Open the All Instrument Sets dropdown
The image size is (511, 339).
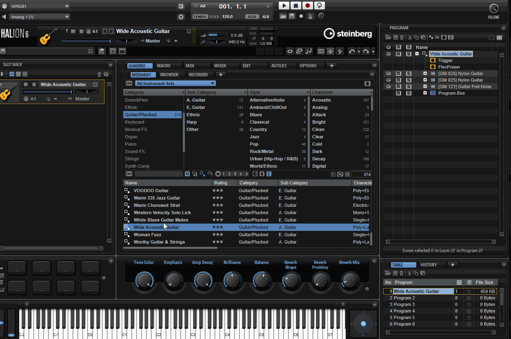[176, 84]
